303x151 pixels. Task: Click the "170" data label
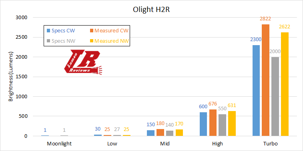(179, 123)
